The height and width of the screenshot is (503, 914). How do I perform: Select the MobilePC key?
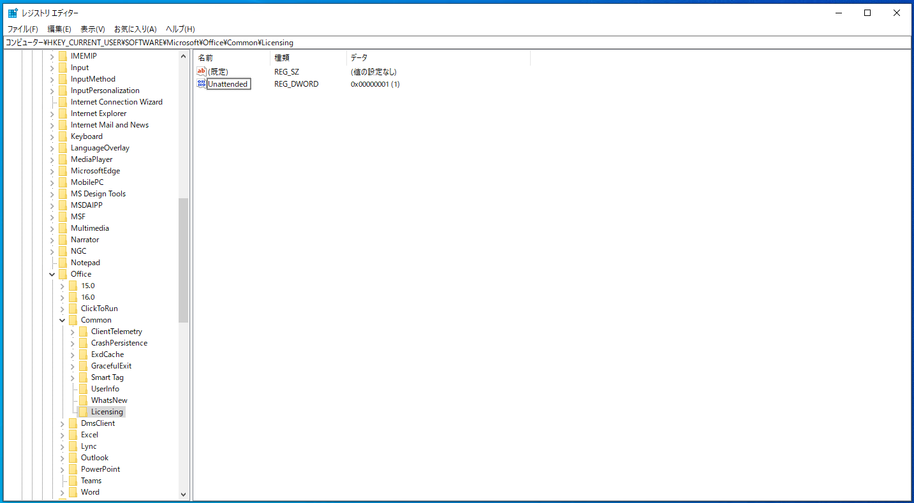coord(87,182)
